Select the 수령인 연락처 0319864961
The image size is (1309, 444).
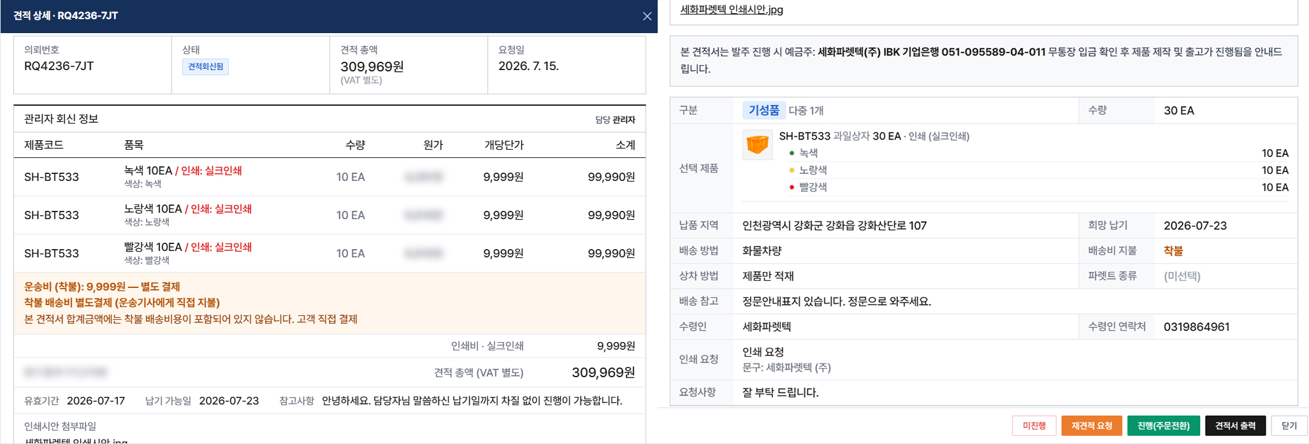[1196, 327]
